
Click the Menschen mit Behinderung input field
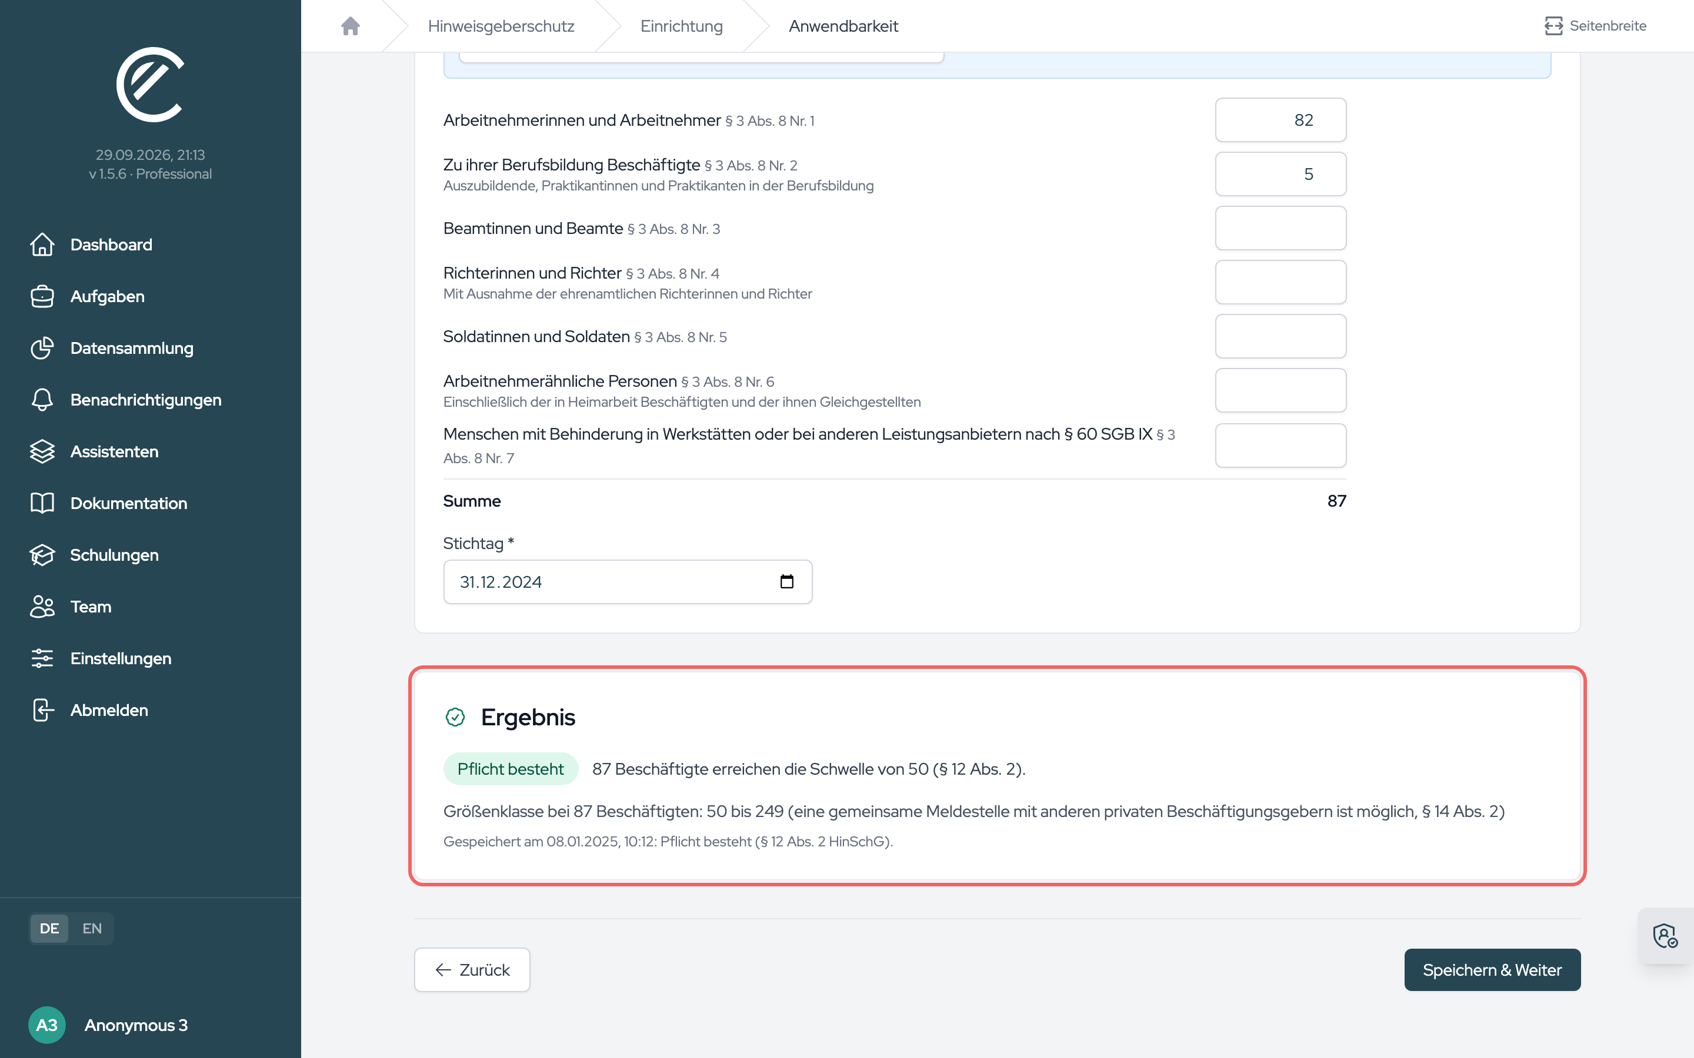click(1280, 445)
